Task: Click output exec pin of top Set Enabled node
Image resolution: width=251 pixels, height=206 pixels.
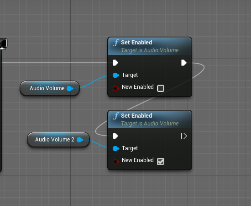Action: coord(184,63)
